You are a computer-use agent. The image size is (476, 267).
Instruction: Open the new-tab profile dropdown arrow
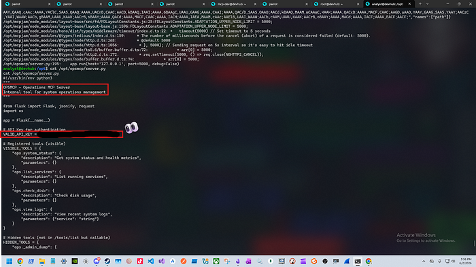[x=428, y=4]
